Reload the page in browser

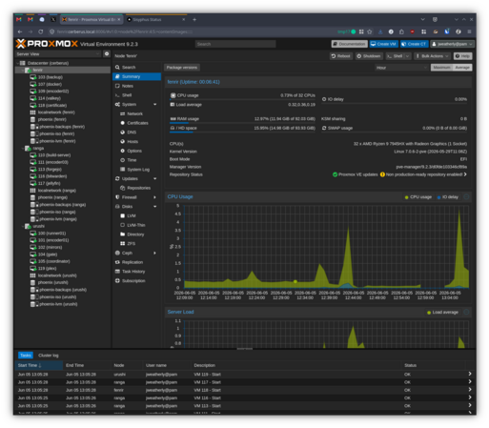pyautogui.click(x=41, y=31)
